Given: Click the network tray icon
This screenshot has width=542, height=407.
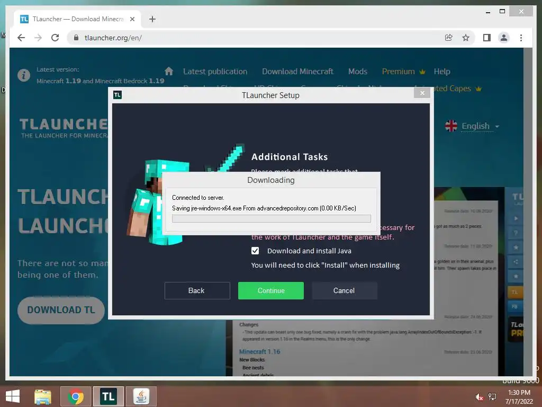Looking at the screenshot, I should click(492, 397).
